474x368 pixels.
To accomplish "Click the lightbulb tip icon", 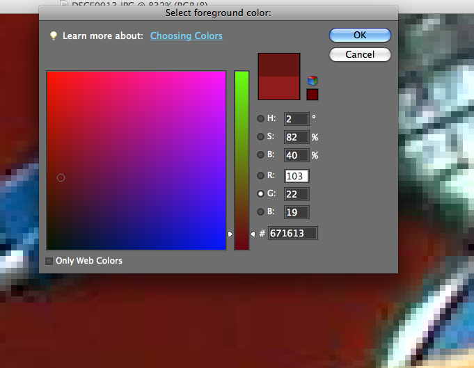I will [x=52, y=36].
